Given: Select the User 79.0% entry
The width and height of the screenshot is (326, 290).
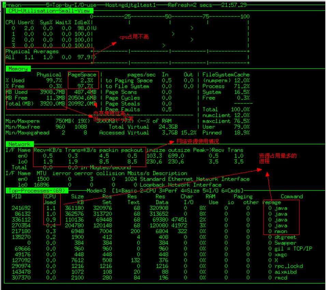Looking at the screenshot, I should coord(226,127).
